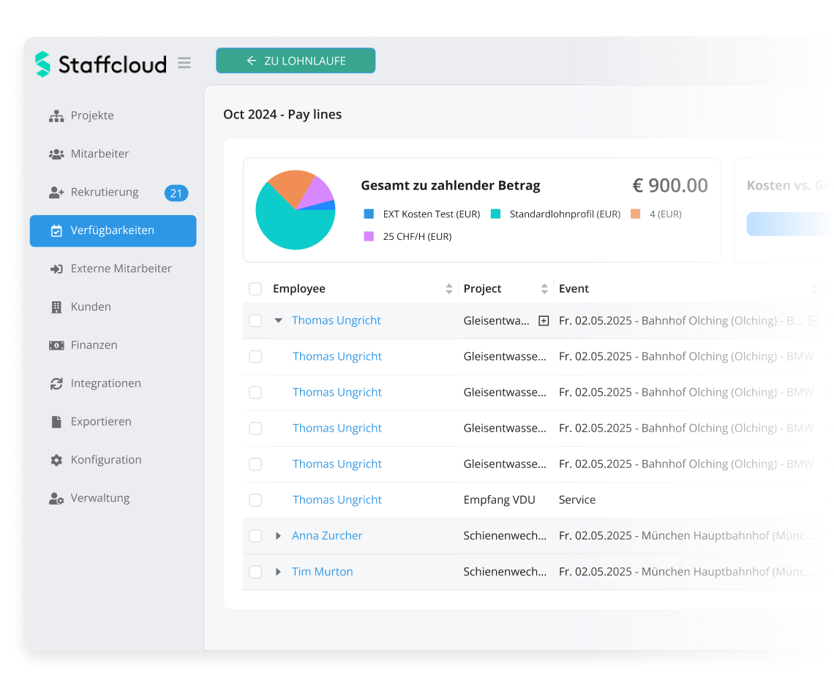
Task: Tick the select-all checkbox in table header
Action: click(x=255, y=289)
